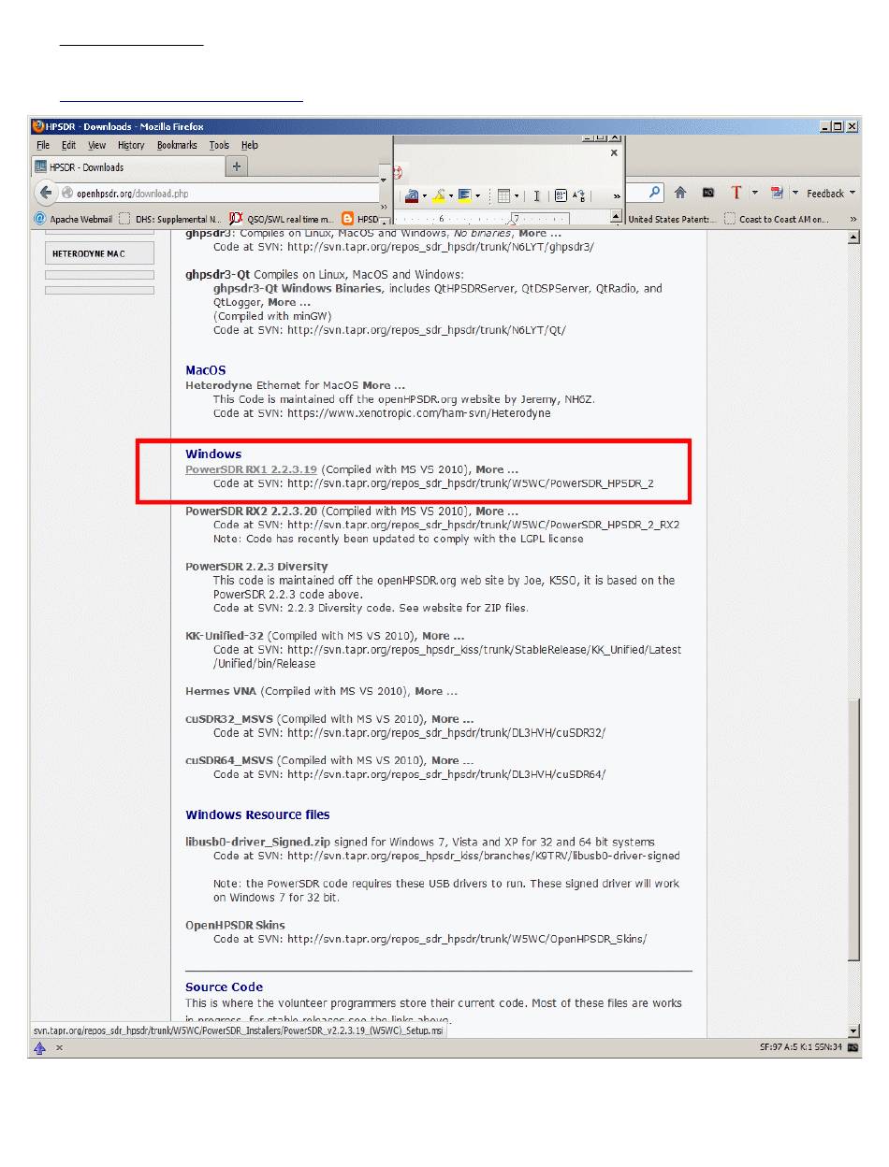Open the United States Patent bookmark
Screen dimensions: 889x1167
670,219
